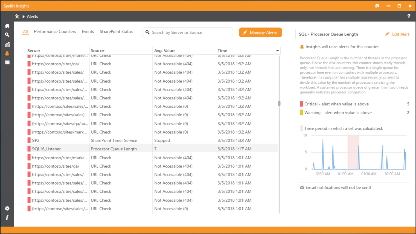This screenshot has height=234, width=416.
Task: Click the Warning threshold value 2
Action: coord(408,113)
